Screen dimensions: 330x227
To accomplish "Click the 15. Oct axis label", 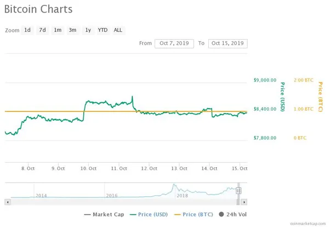I will tap(240, 169).
